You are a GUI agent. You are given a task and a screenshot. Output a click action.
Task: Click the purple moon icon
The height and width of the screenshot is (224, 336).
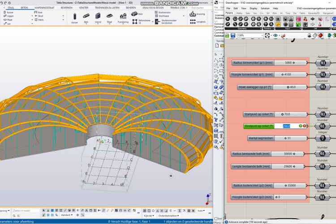coord(327,19)
